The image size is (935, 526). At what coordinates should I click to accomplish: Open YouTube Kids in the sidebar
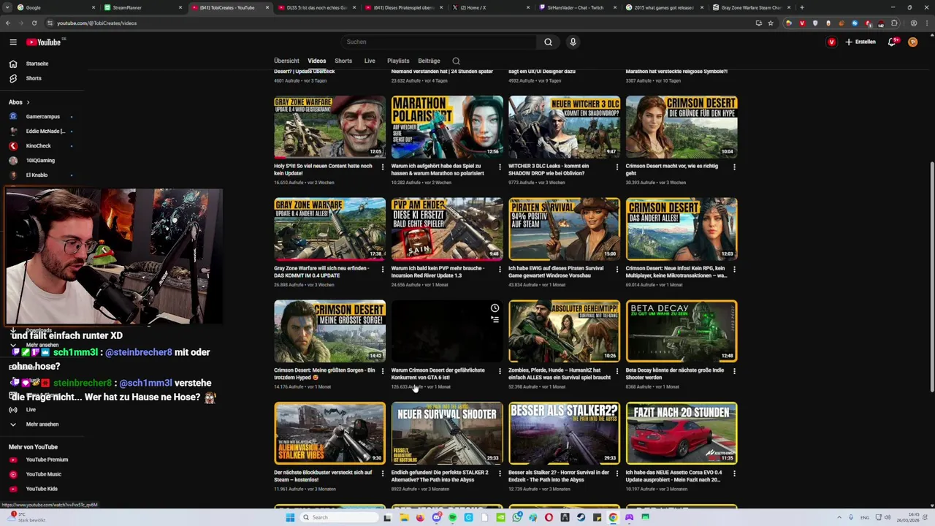pyautogui.click(x=41, y=489)
